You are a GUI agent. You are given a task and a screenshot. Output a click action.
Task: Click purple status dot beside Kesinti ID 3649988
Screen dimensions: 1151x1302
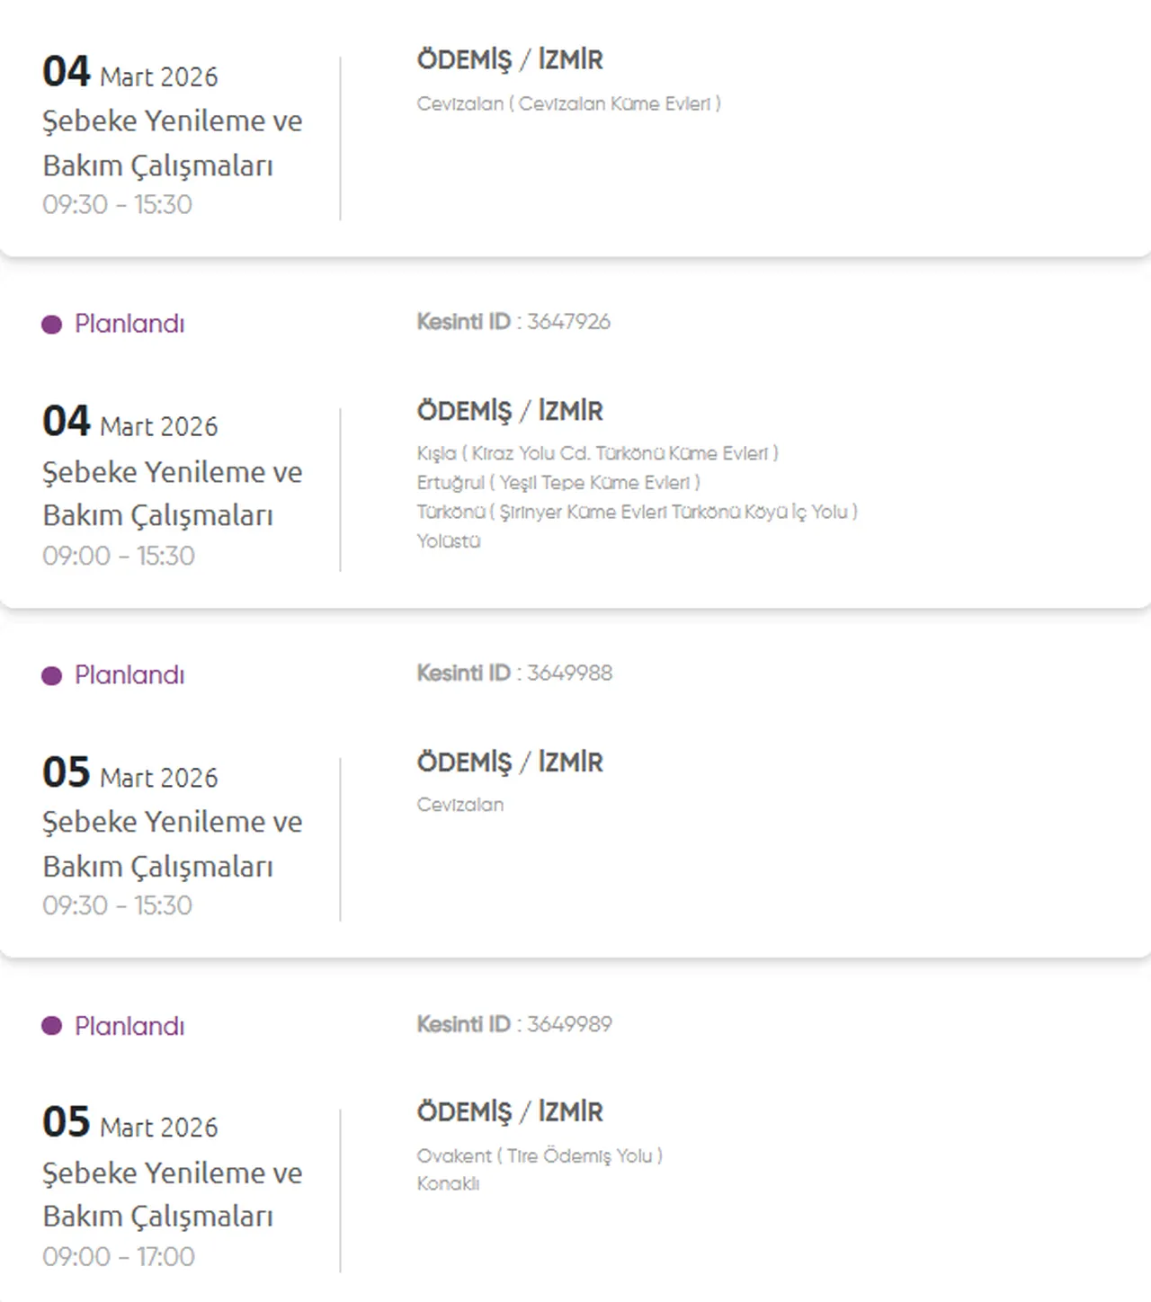[51, 676]
